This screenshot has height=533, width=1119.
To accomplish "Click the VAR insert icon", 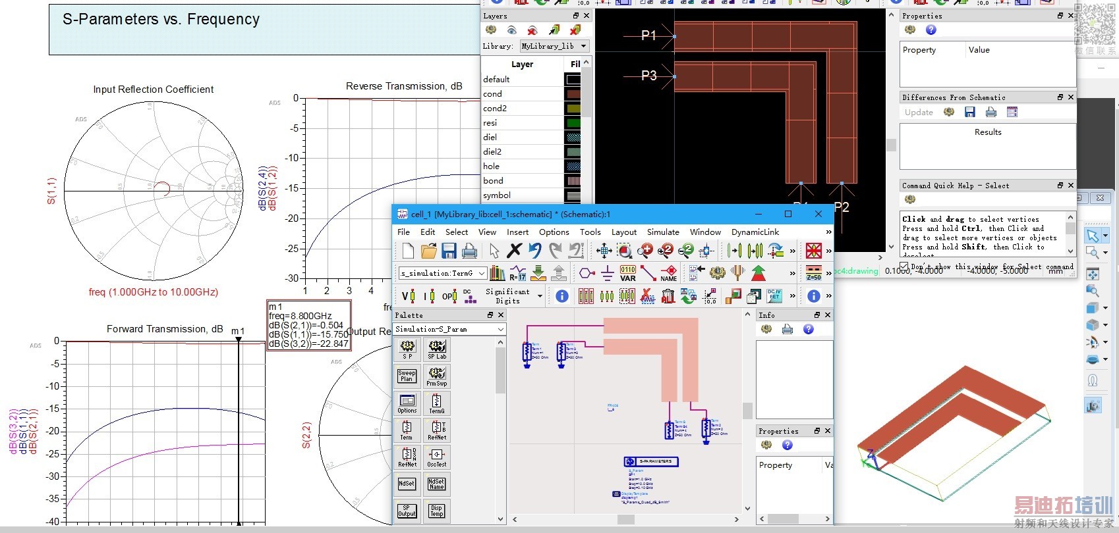I will [x=627, y=273].
